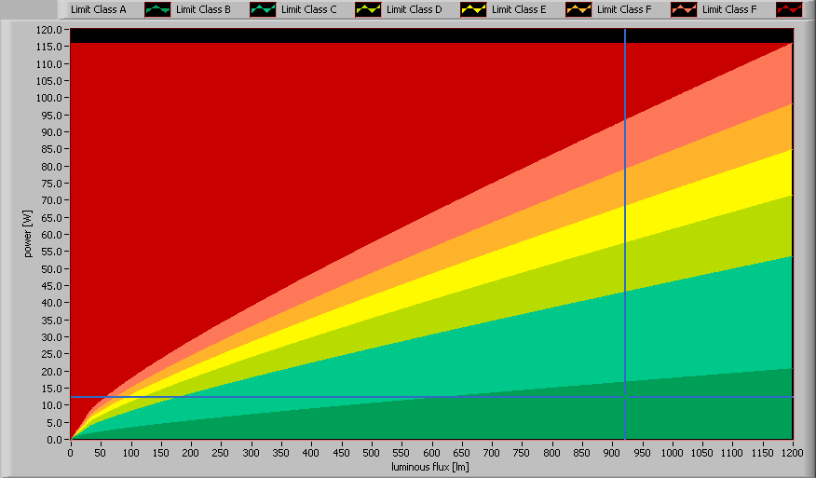Click the black band atop the plot
Viewport: 816px width, 478px height.
coord(373,35)
